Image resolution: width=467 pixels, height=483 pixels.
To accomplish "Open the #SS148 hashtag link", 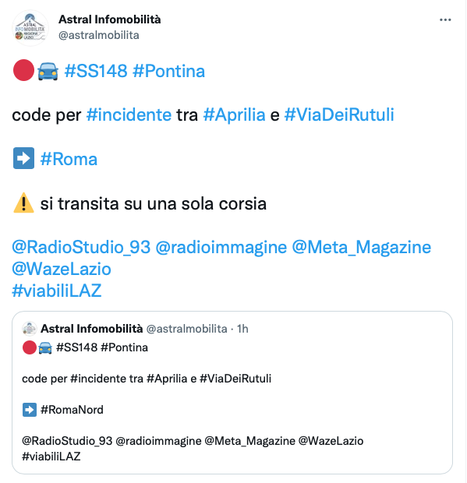I will [x=96, y=71].
